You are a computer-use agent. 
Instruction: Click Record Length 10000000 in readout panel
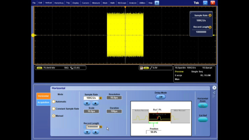[201, 32]
